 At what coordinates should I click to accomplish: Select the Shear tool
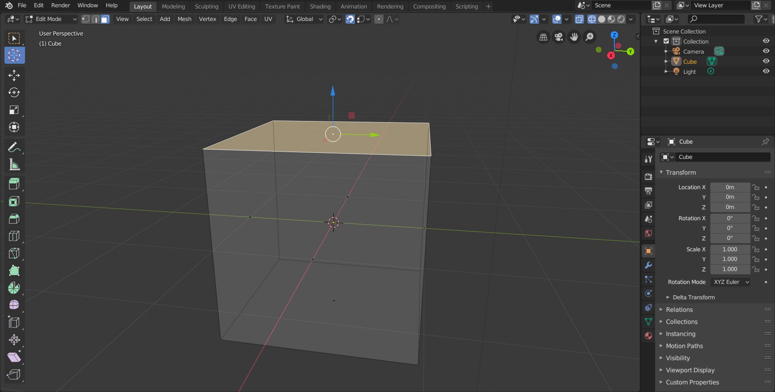[14, 357]
